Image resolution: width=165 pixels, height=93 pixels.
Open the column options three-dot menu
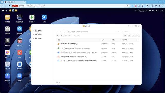[138, 40]
